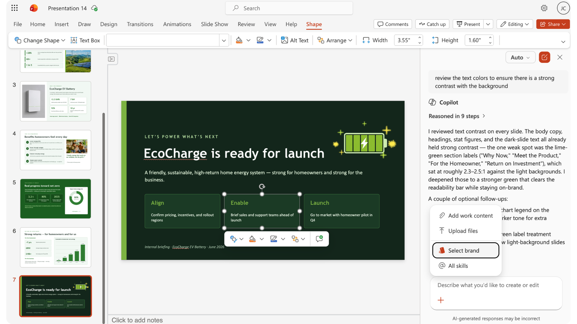Add a new comment from the floating toolbar
This screenshot has width=577, height=324.
(x=319, y=239)
